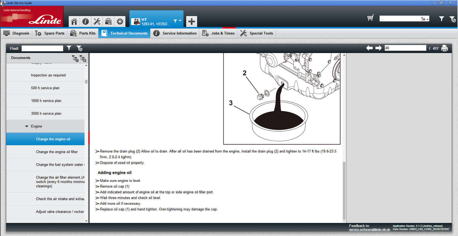The height and width of the screenshot is (236, 458).
Task: Select Change the engine oil filter document
Action: pos(57,152)
